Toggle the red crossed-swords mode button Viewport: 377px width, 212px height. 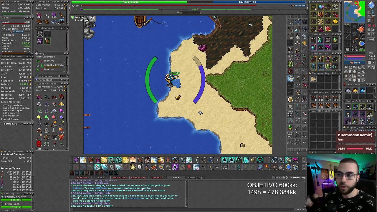369,25
